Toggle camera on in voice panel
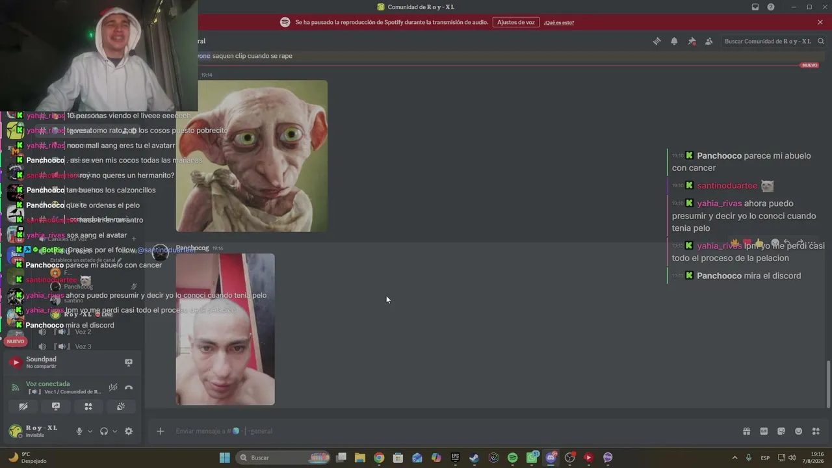Screen dimensions: 832x468 (23, 406)
